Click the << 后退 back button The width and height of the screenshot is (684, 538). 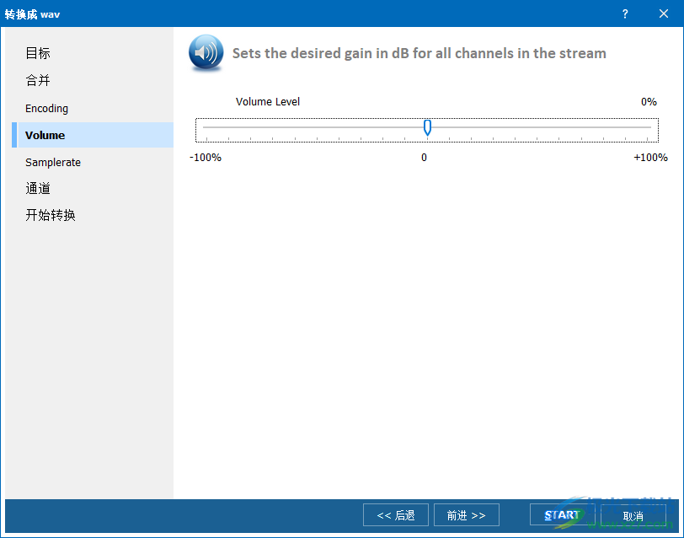coord(396,515)
